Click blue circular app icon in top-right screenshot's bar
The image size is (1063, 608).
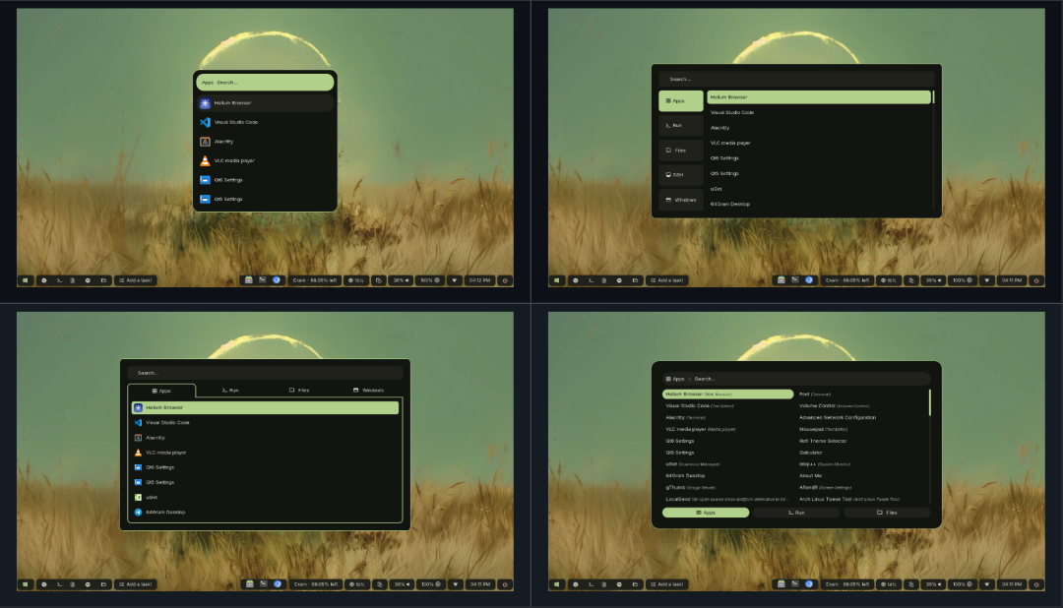click(x=809, y=279)
